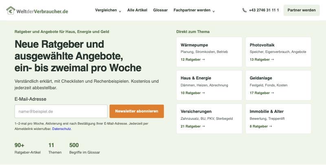Screen dimensions: 326x165
Task: Focus the E-Mail-Adresse input field
Action: click(x=61, y=111)
